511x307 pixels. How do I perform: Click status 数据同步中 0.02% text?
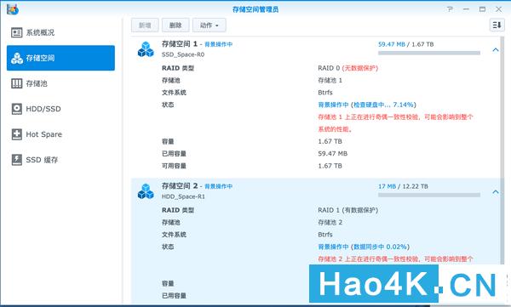pyautogui.click(x=364, y=247)
